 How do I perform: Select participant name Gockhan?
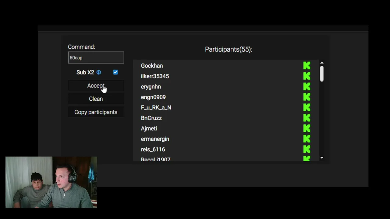(152, 66)
